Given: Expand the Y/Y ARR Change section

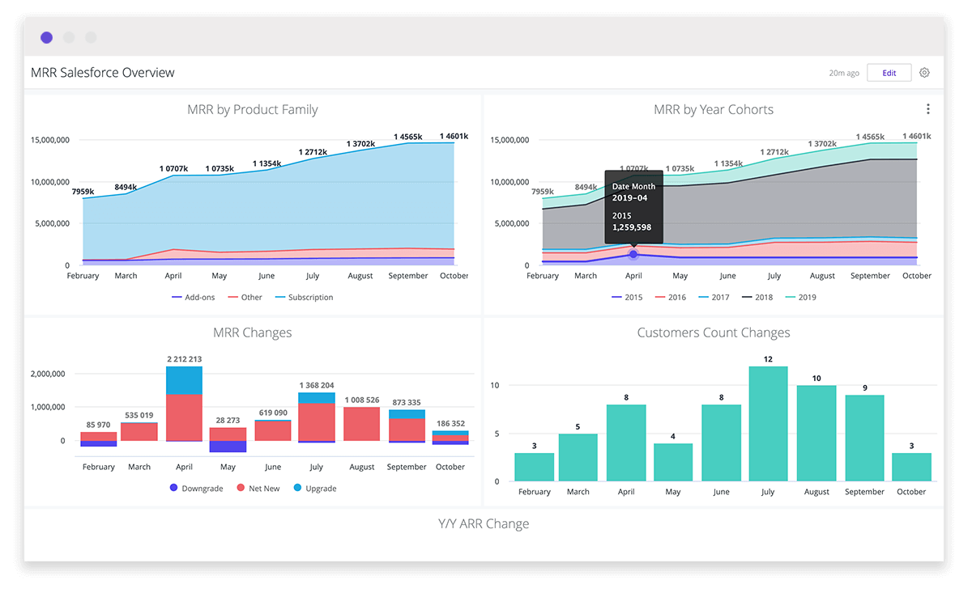Looking at the screenshot, I should coord(484,524).
